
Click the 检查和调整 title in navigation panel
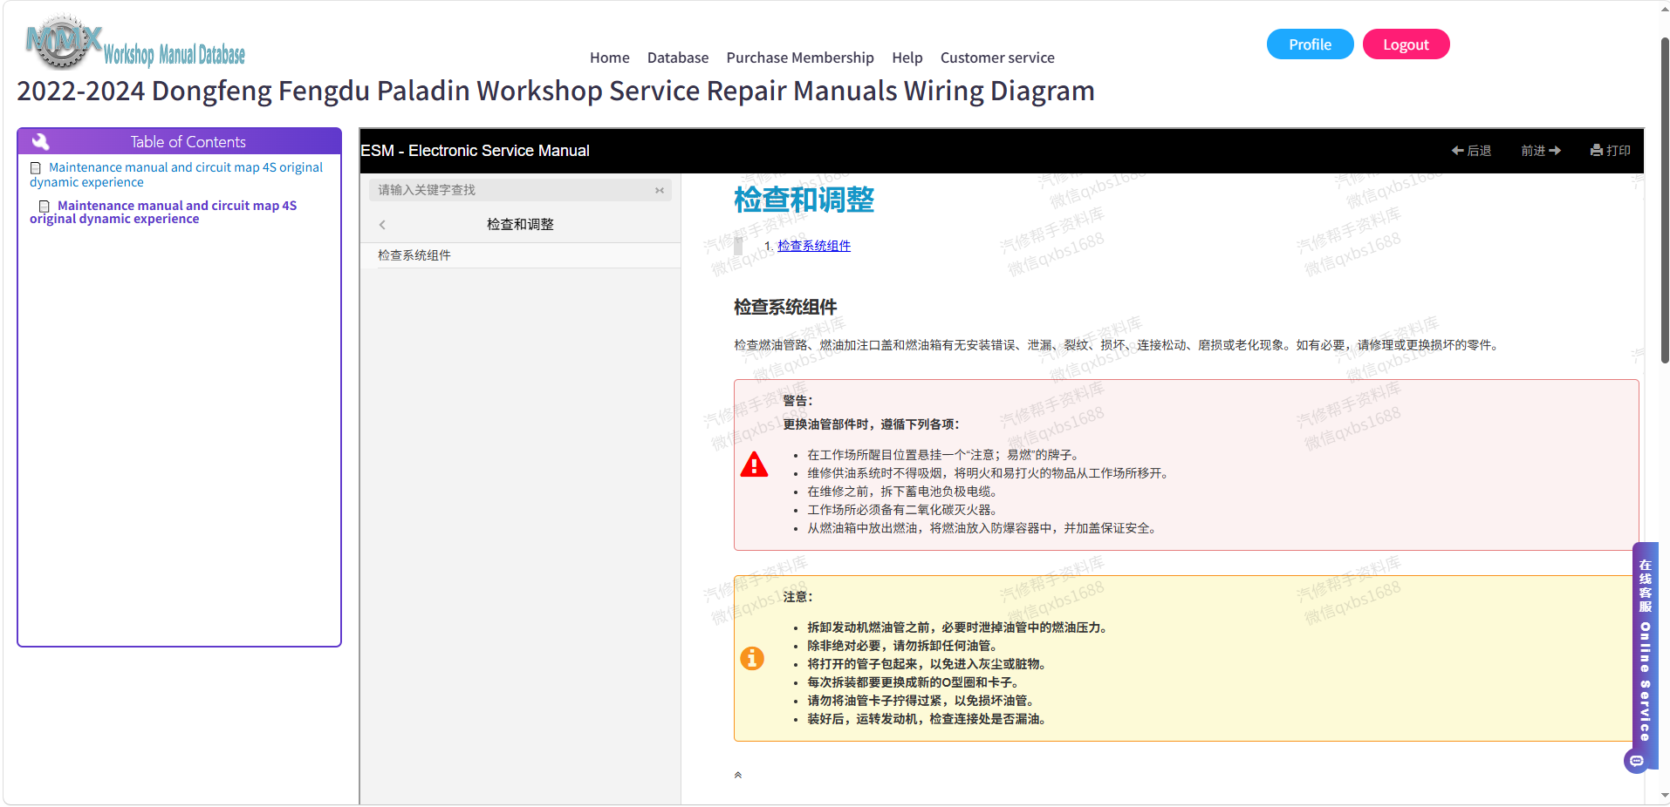point(520,225)
